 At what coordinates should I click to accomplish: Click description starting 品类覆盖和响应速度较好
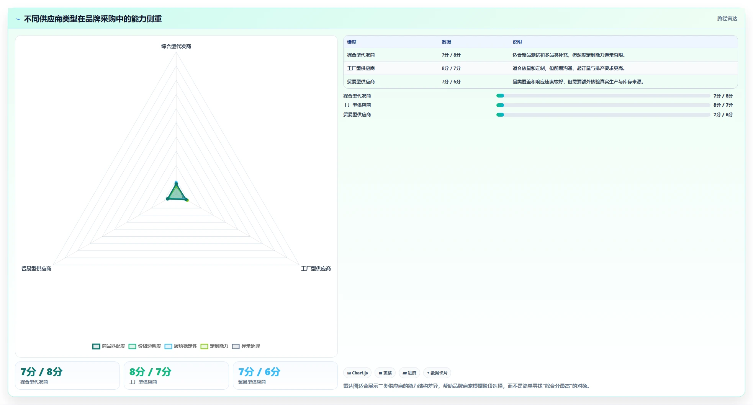pos(579,82)
